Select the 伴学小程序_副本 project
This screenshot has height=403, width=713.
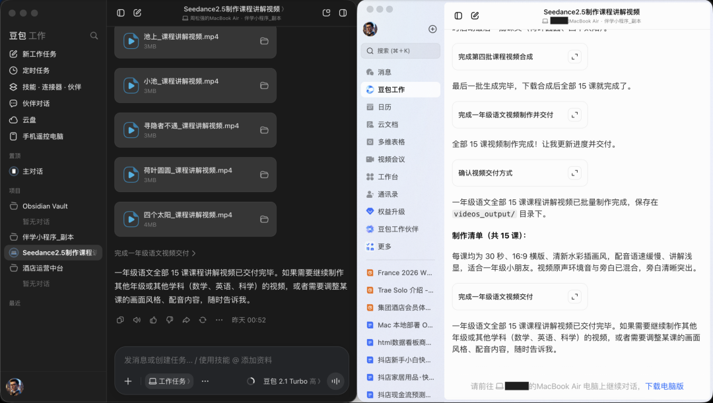click(x=53, y=237)
